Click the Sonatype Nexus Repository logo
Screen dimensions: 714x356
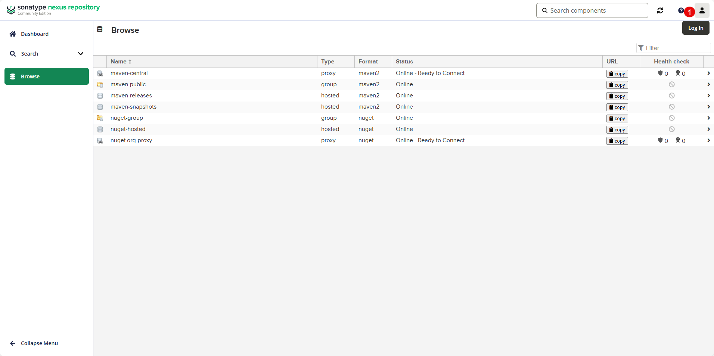point(53,10)
